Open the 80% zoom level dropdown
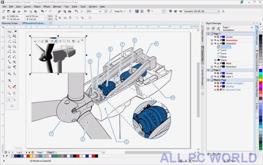This screenshot has height=165, width=263. coord(100,11)
